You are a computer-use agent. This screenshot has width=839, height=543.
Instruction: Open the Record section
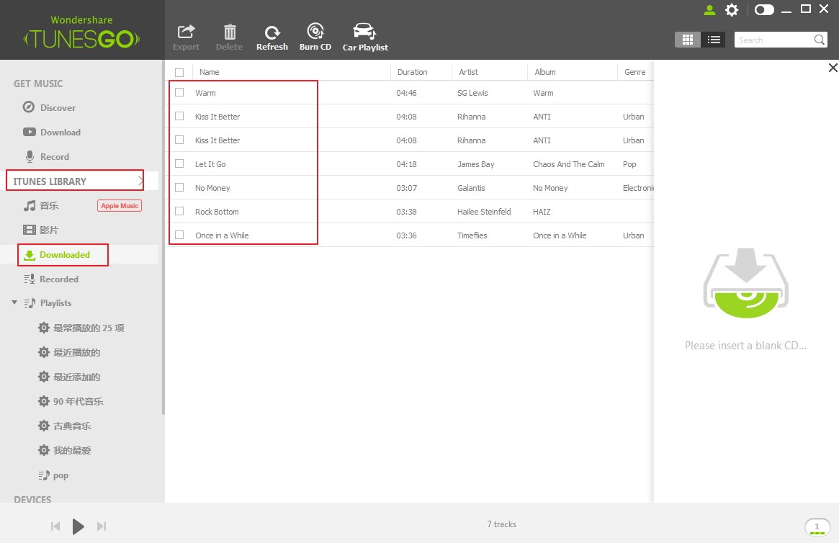point(46,157)
